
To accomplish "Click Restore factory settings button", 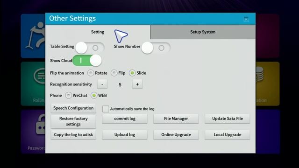I will 73,121.
